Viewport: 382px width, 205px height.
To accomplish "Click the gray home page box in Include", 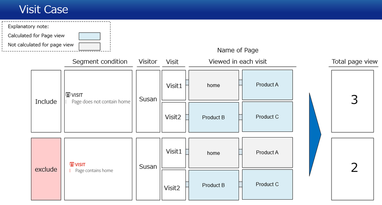I will [214, 85].
